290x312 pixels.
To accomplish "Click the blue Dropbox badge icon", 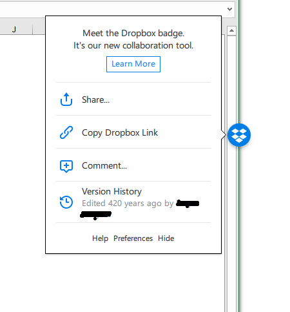I will pyautogui.click(x=239, y=135).
